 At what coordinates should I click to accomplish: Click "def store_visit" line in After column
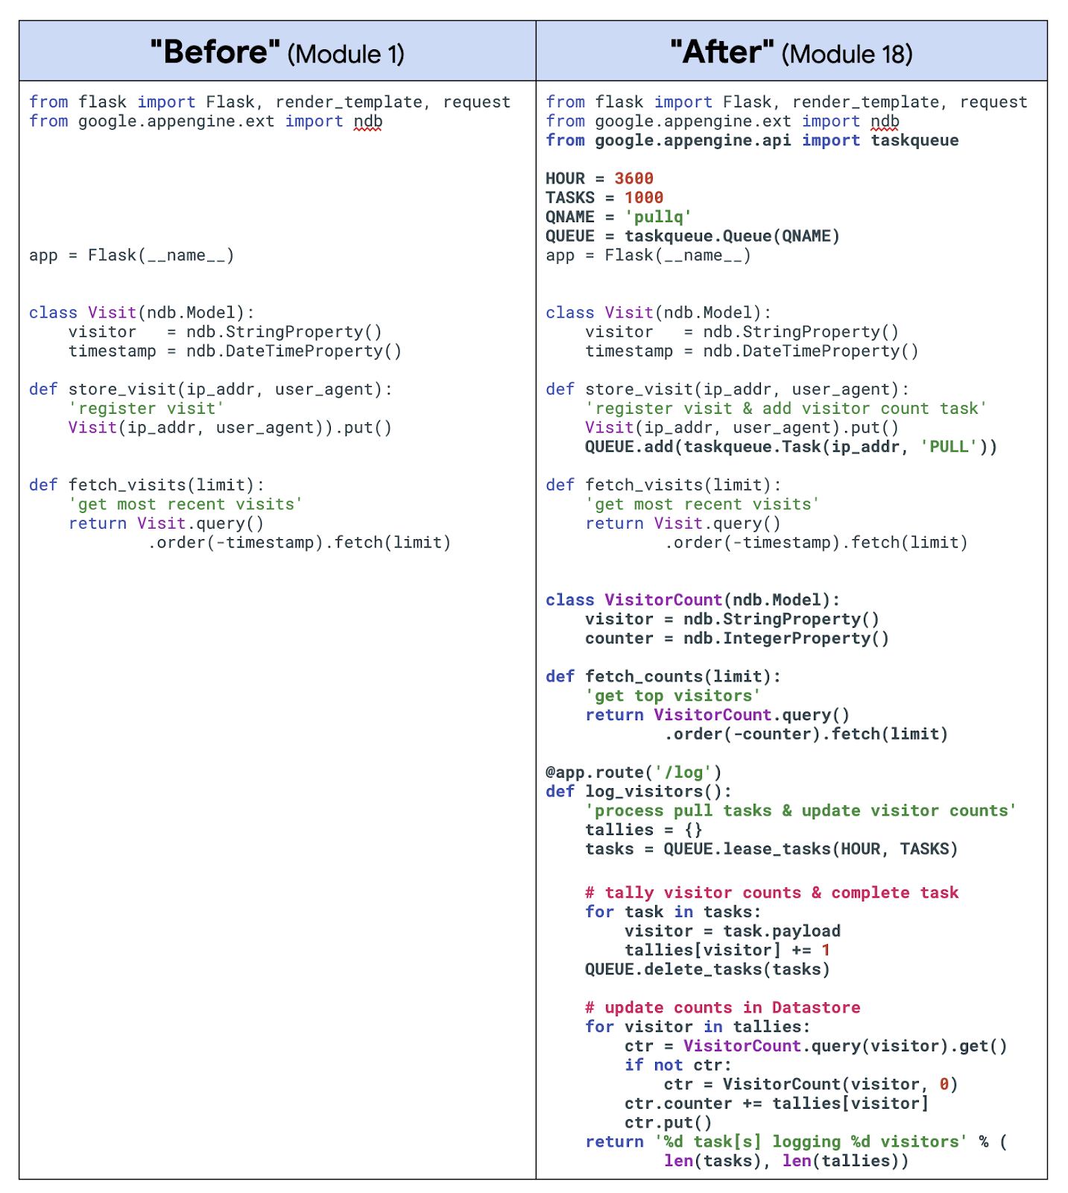coord(727,389)
